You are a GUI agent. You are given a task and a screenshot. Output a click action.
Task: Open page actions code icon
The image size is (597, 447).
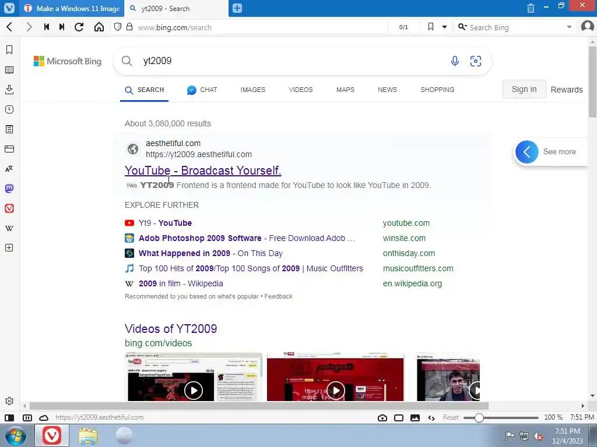(x=431, y=418)
